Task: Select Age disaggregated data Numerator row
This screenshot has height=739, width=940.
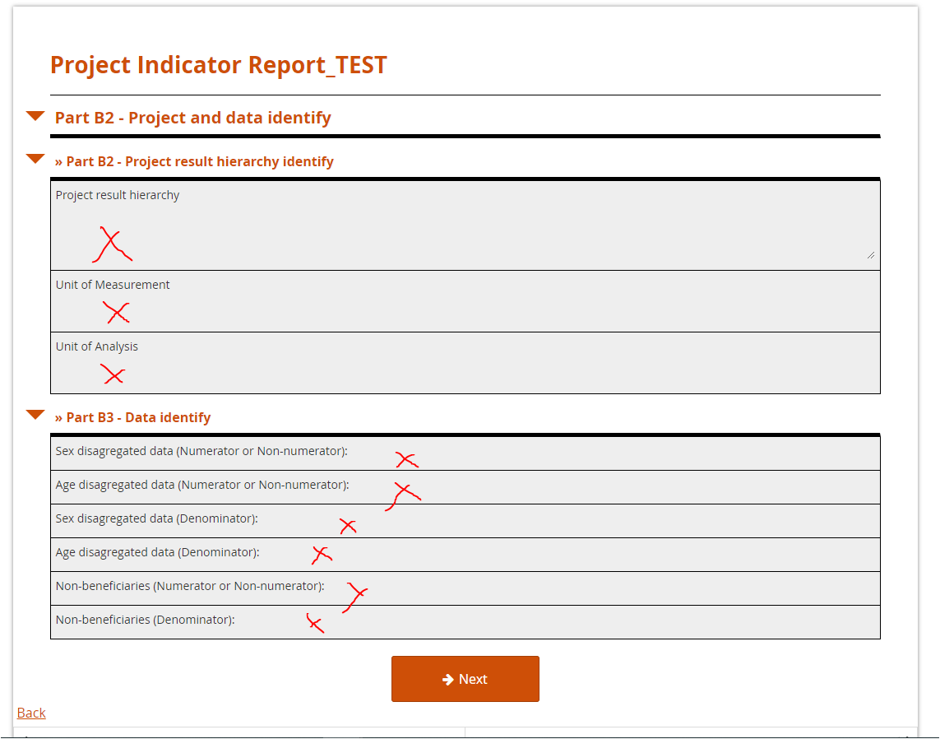Action: [465, 487]
